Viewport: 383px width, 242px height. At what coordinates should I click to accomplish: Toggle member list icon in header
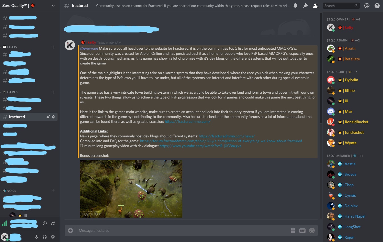point(316,6)
